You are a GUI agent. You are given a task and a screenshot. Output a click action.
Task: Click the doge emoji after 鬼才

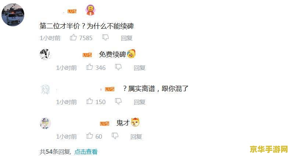[x=135, y=122]
